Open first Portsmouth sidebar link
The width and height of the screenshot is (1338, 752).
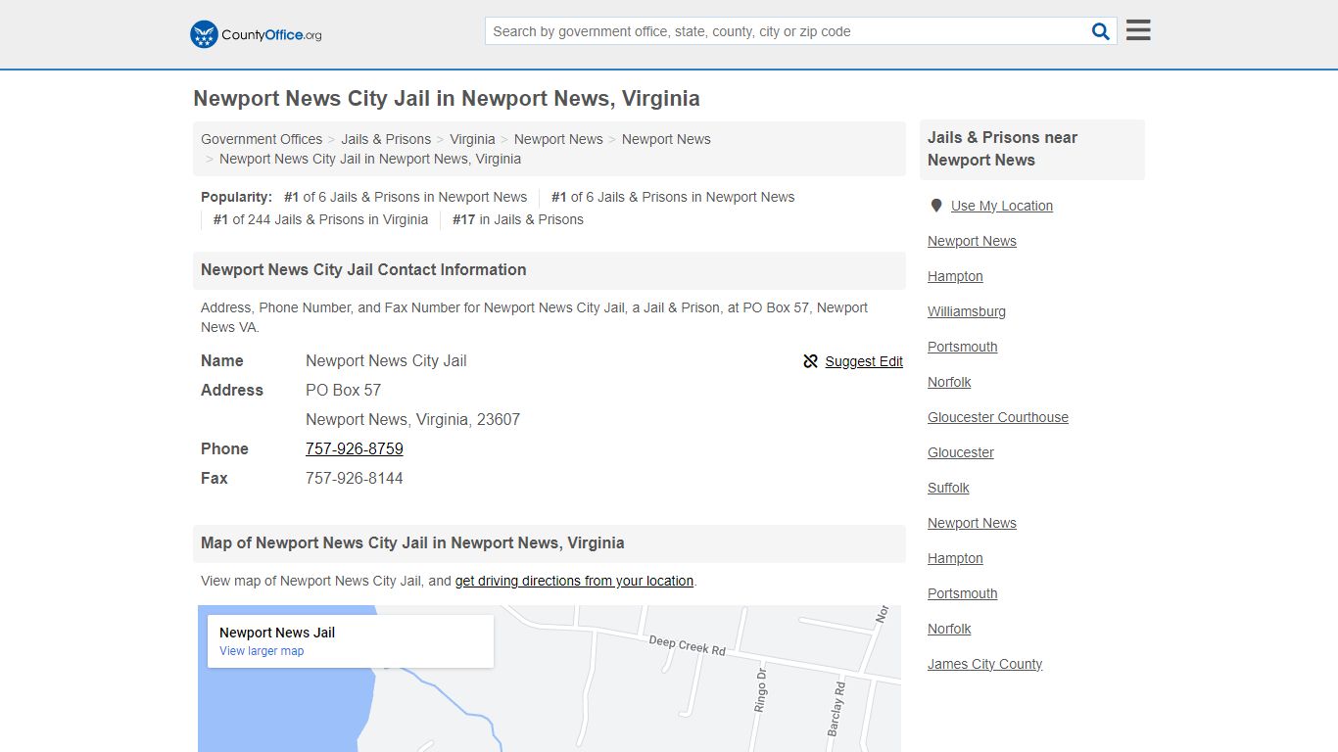point(963,347)
